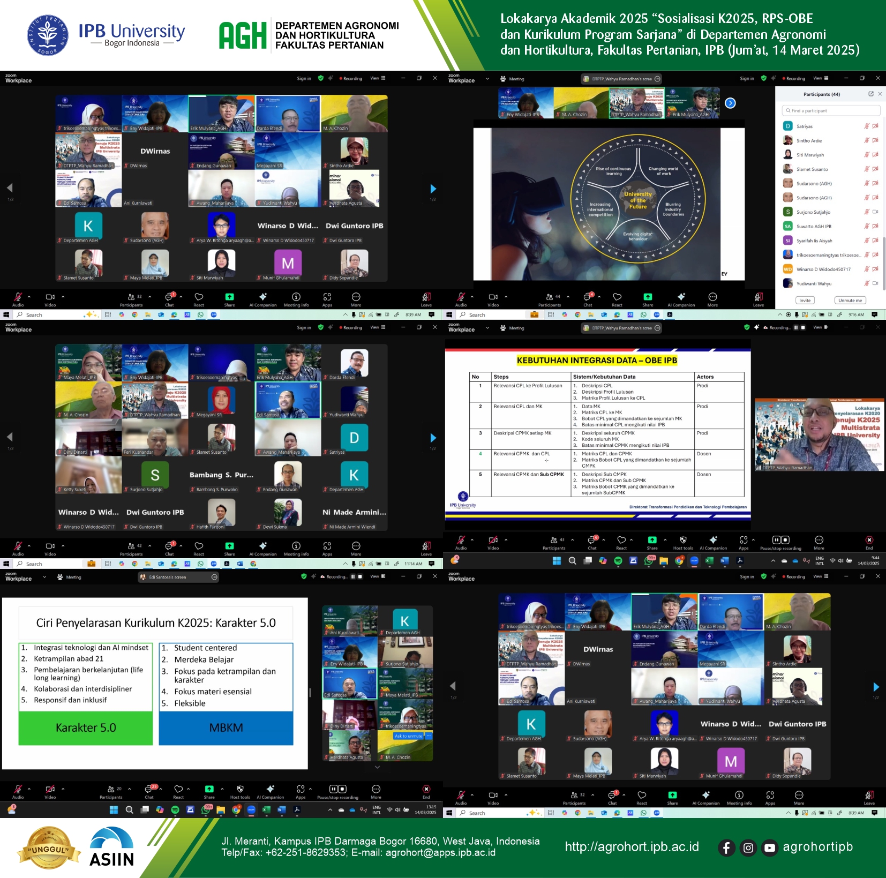Toggle Video in the 20-participant meeting

50,790
